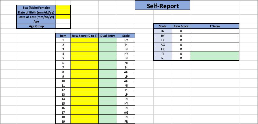The width and height of the screenshot is (258, 124).
Task: Click the Self-Report title cell
Action: tap(163, 5)
